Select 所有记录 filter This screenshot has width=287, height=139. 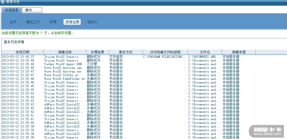tap(72, 22)
